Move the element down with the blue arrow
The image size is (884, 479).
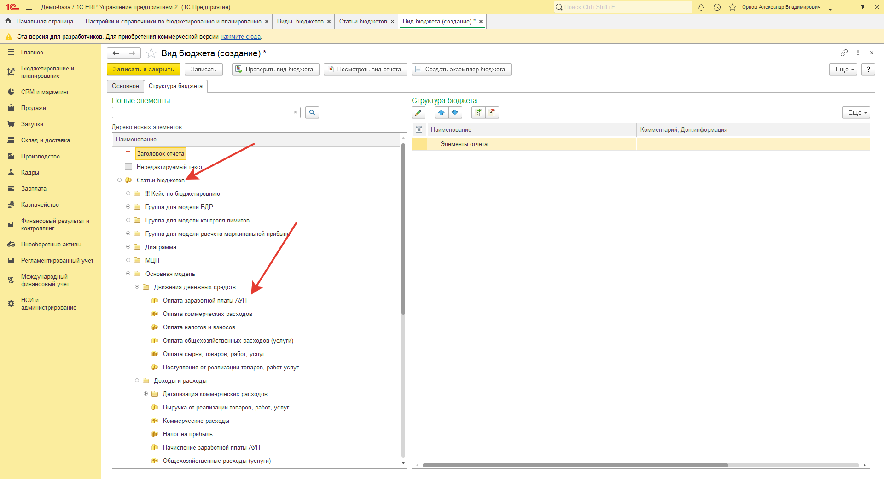click(455, 112)
